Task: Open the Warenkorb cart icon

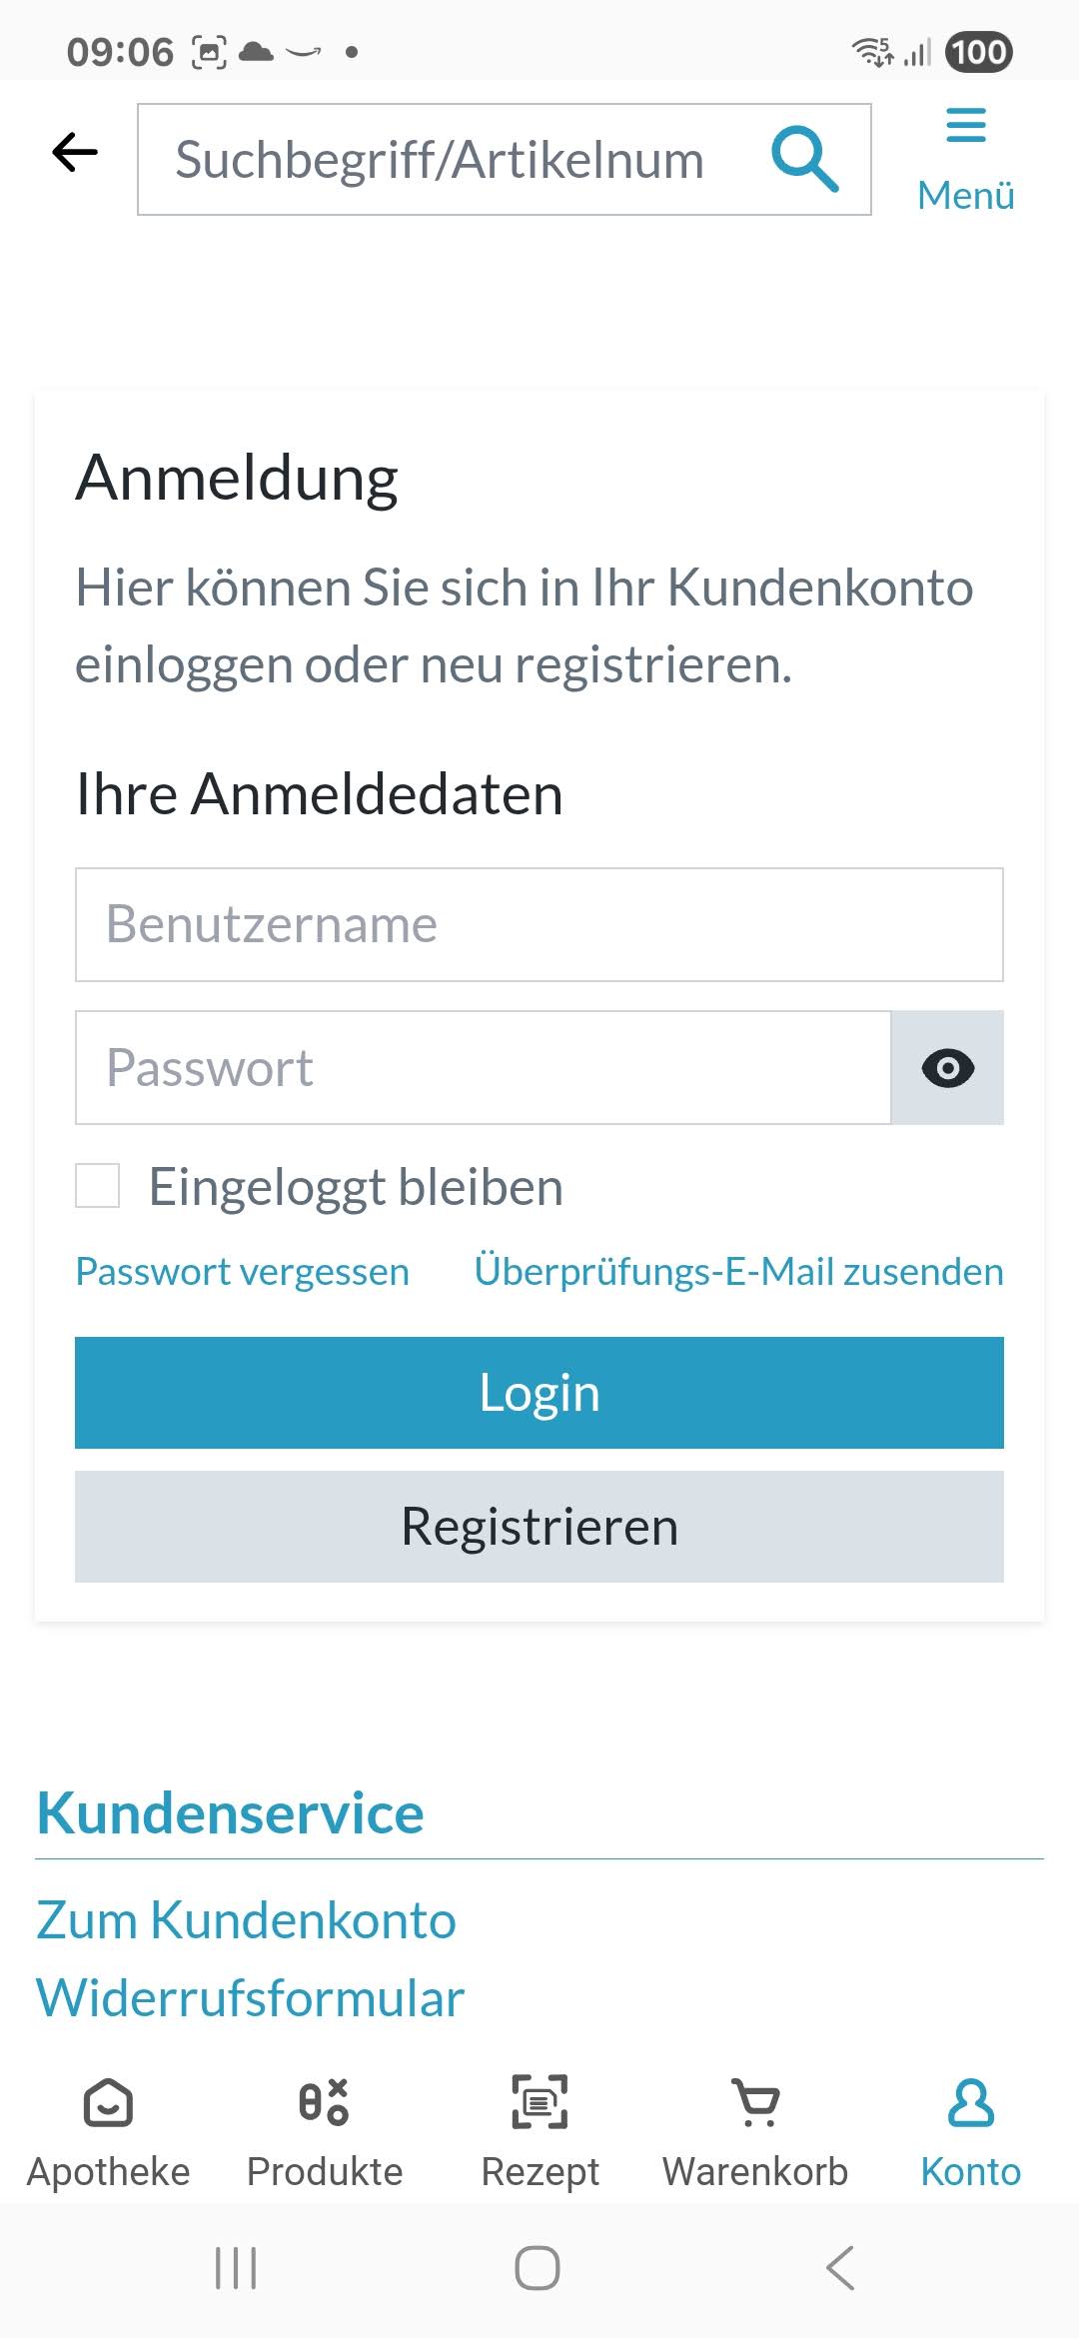Action: click(x=755, y=2102)
